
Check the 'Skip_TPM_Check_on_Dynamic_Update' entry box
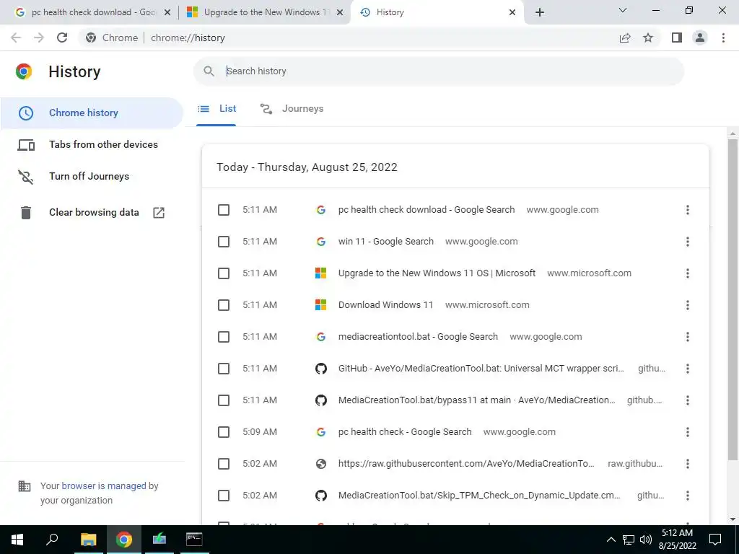224,496
